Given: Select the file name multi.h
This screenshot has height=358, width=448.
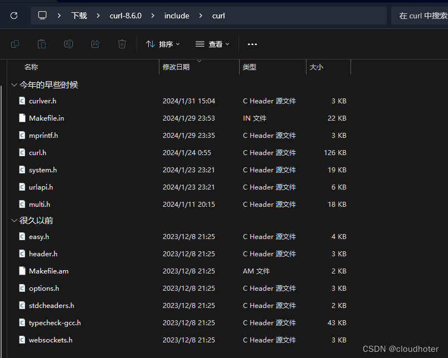Looking at the screenshot, I should point(40,205).
